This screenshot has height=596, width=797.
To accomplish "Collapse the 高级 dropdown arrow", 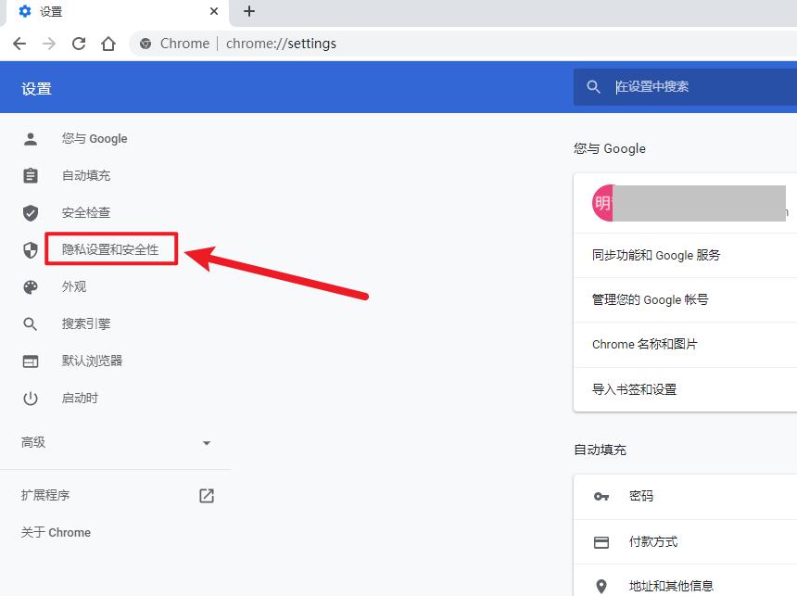I will [x=207, y=442].
